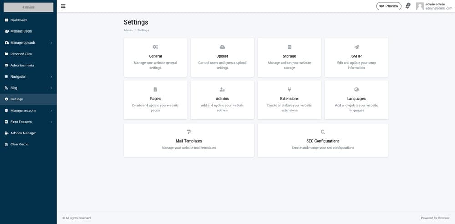Click the General settings gears icon
This screenshot has height=224, width=455.
click(155, 47)
